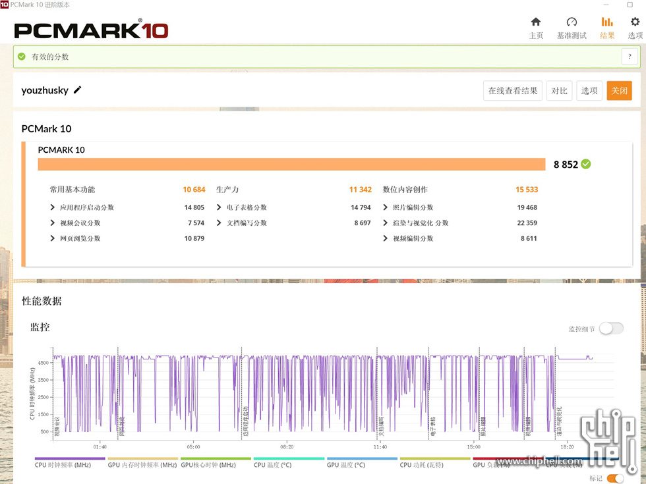Click the 22 359 score value
Image resolution: width=646 pixels, height=484 pixels.
coord(527,223)
